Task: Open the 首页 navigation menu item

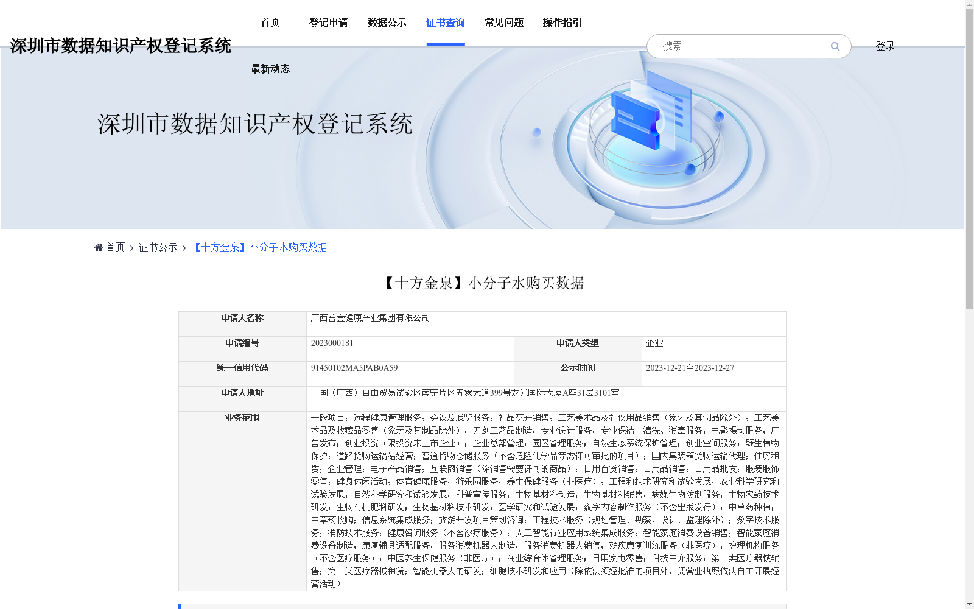Action: (270, 23)
